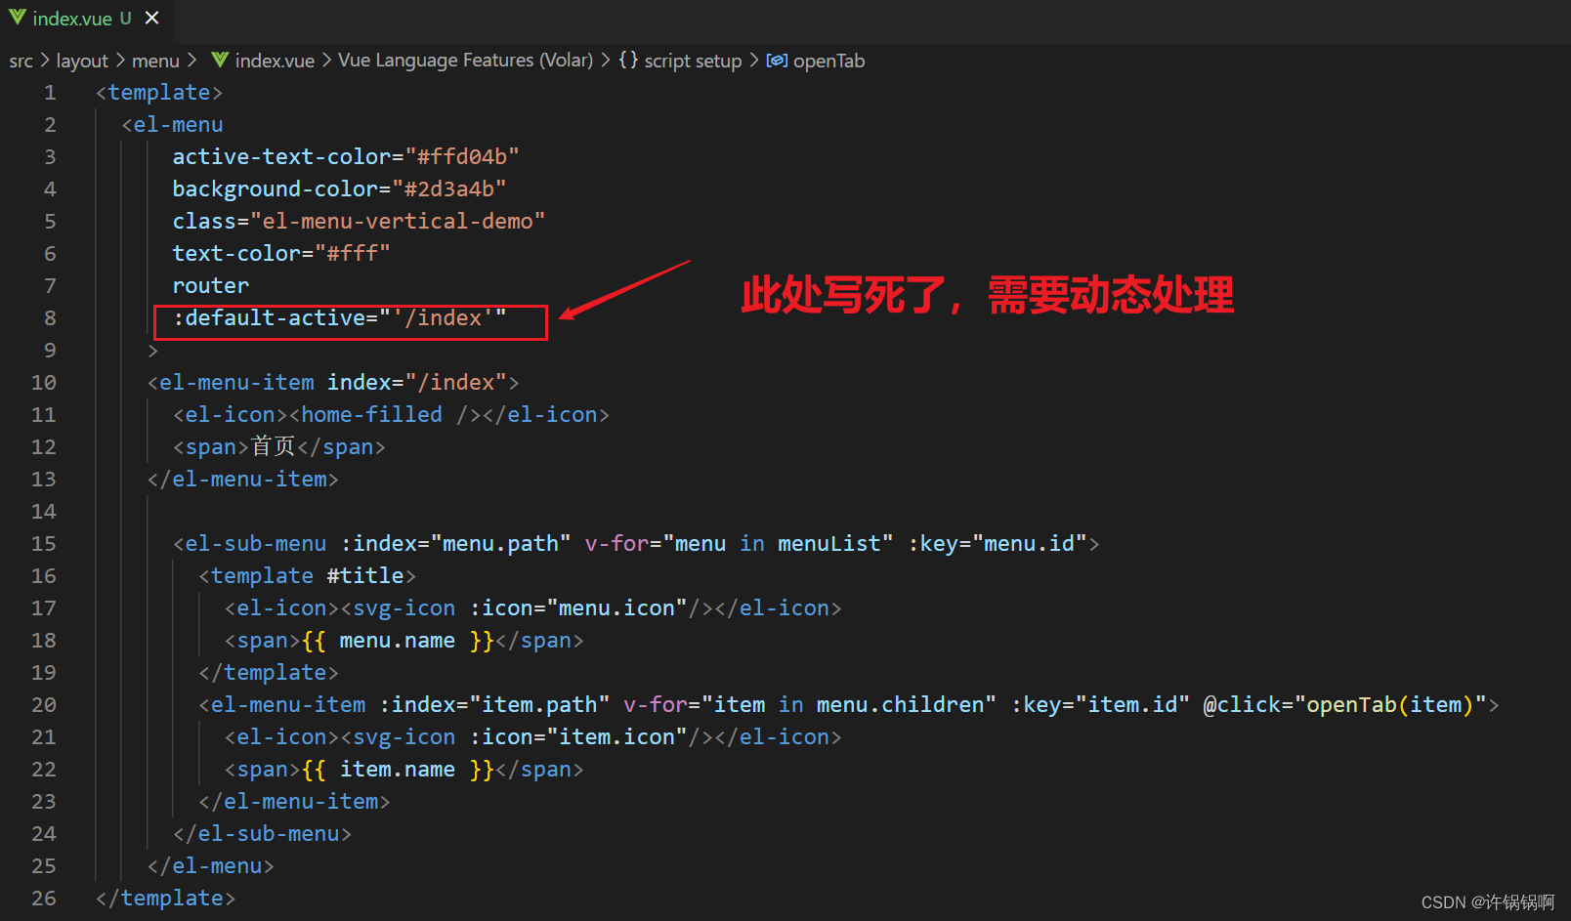Click the home-filled tag
1571x921 pixels.
[x=371, y=415]
